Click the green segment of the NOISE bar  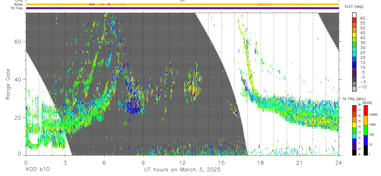[x=365, y=130]
